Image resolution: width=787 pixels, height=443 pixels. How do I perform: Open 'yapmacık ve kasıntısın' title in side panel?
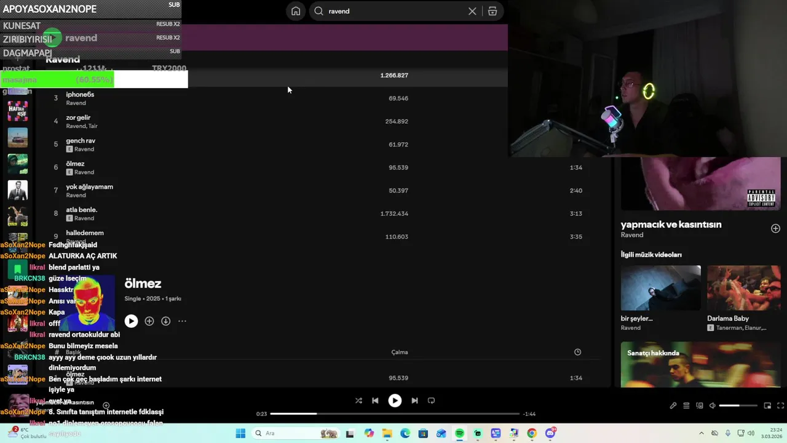[671, 225]
